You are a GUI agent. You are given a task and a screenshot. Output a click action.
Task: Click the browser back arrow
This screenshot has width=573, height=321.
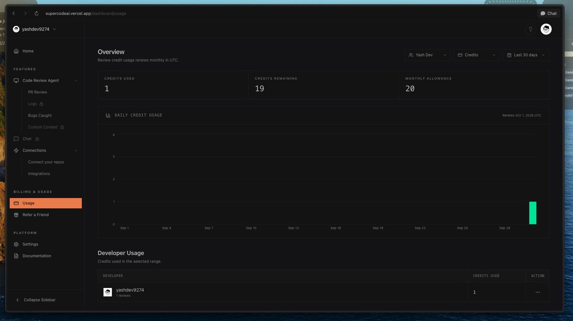click(14, 13)
